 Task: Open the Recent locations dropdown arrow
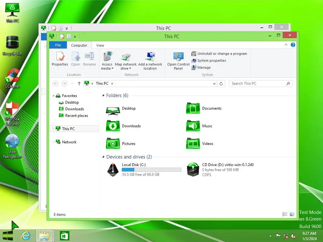[72, 84]
